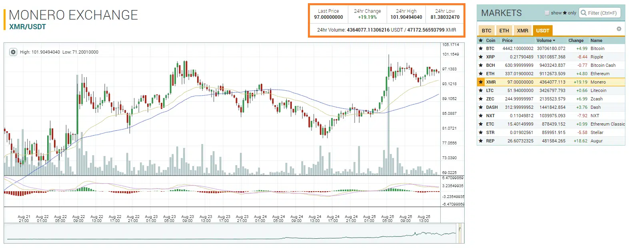
Task: Select DASH coin symbol cell
Action: pos(492,107)
